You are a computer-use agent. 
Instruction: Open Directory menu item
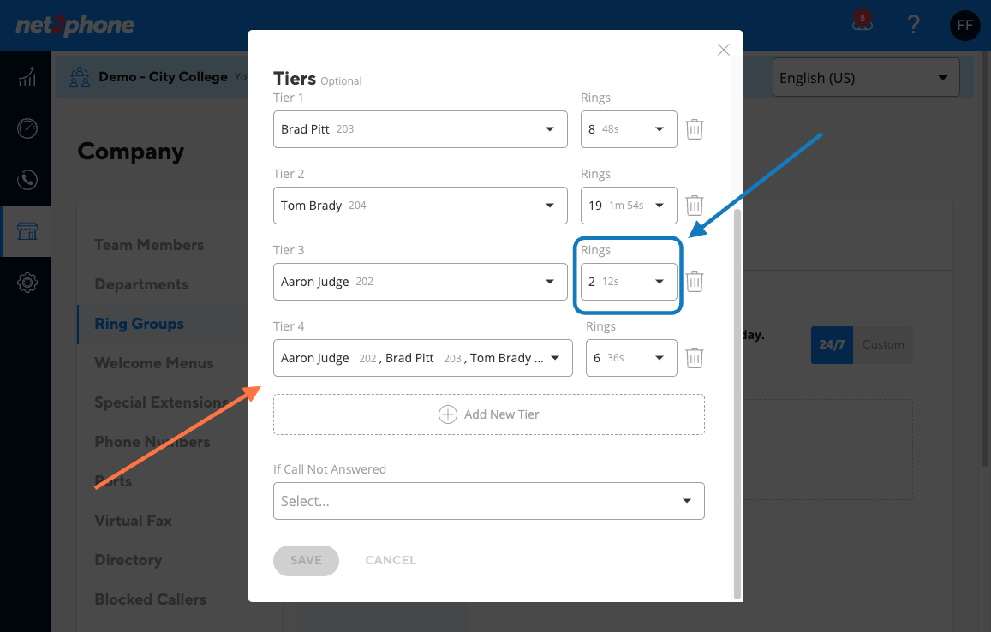click(x=128, y=560)
